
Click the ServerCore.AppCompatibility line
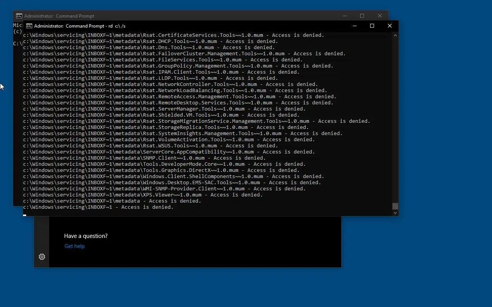coord(169,152)
